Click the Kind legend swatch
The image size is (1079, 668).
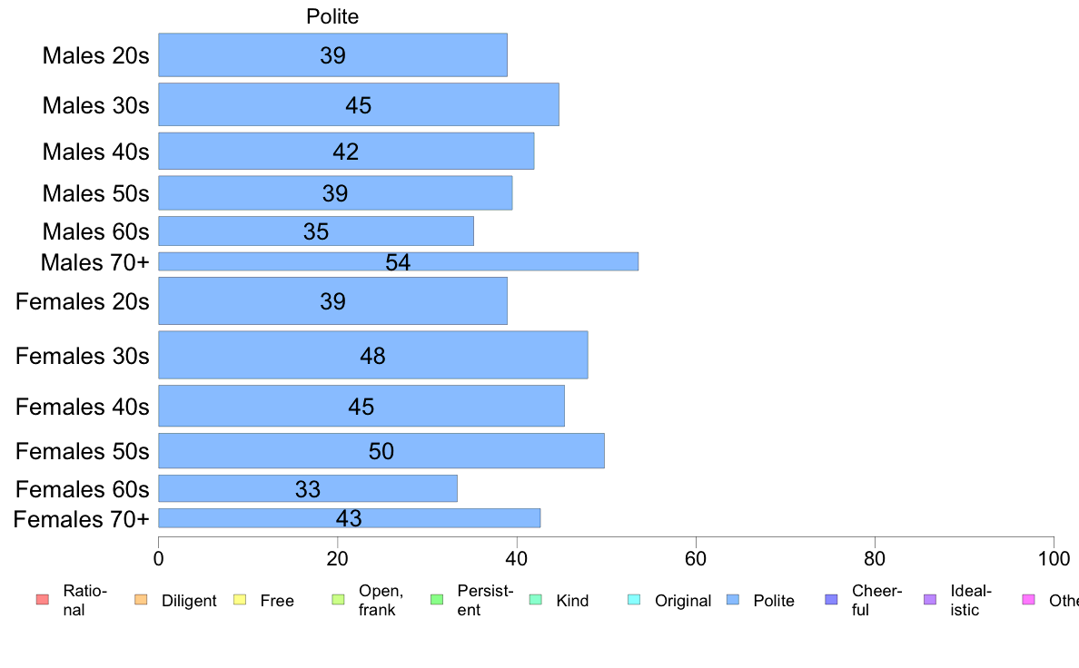(535, 599)
